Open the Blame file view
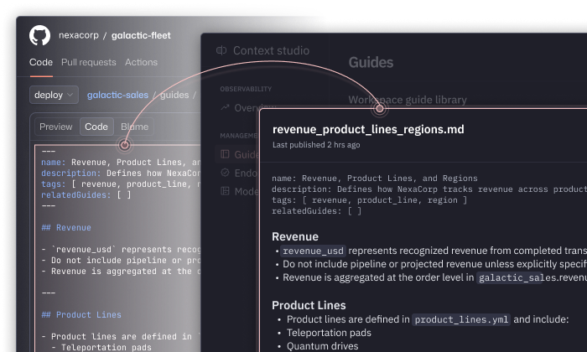This screenshot has height=352, width=587. point(134,127)
